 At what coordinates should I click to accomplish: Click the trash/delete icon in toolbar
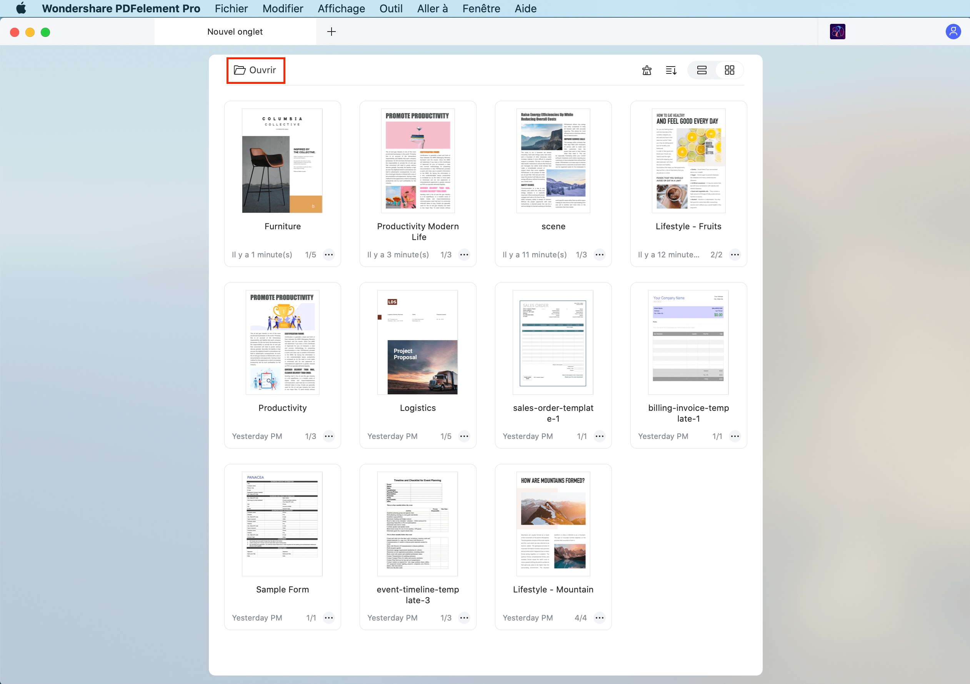pyautogui.click(x=647, y=70)
